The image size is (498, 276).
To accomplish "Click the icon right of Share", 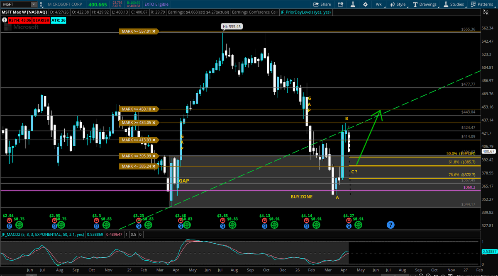I will click(341, 4).
